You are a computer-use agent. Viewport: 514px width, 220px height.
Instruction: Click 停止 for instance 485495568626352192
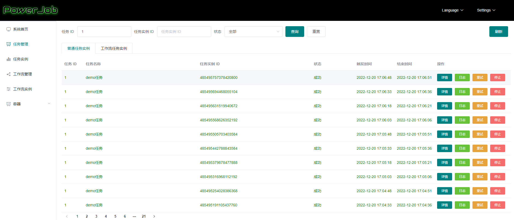click(x=498, y=120)
